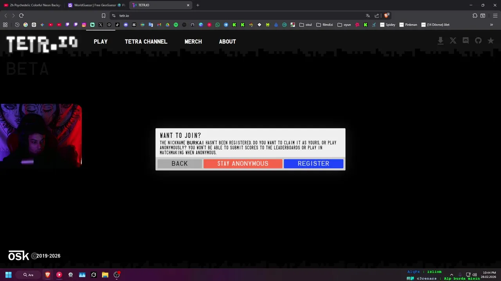Open the GitHub icon in the site header

pos(478,41)
